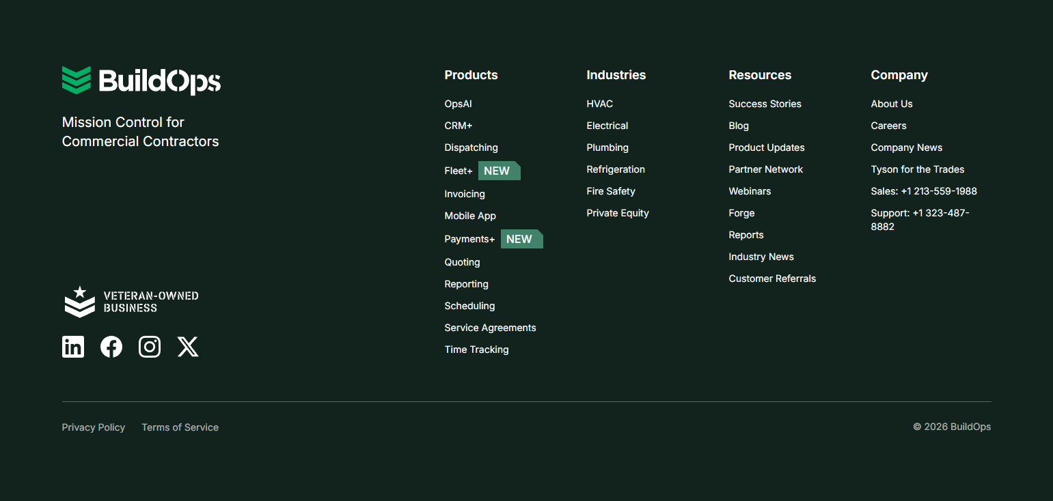Viewport: 1053px width, 501px height.
Task: Open the Payments+ link
Action: [469, 238]
